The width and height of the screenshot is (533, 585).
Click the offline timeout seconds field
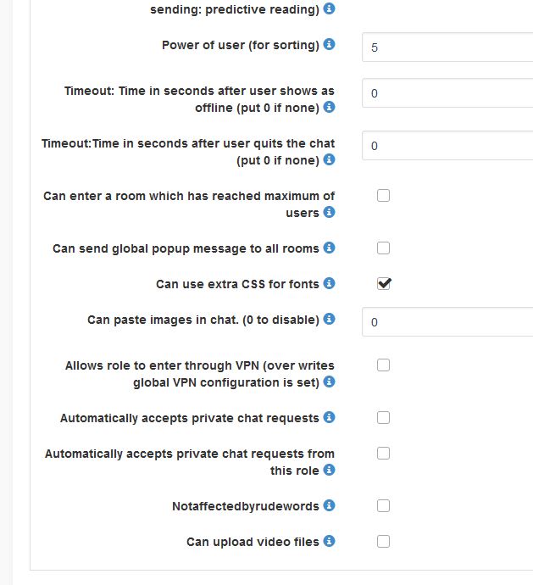[447, 93]
